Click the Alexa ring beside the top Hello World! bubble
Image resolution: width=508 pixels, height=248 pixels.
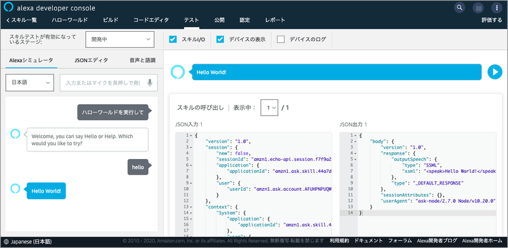[x=178, y=72]
